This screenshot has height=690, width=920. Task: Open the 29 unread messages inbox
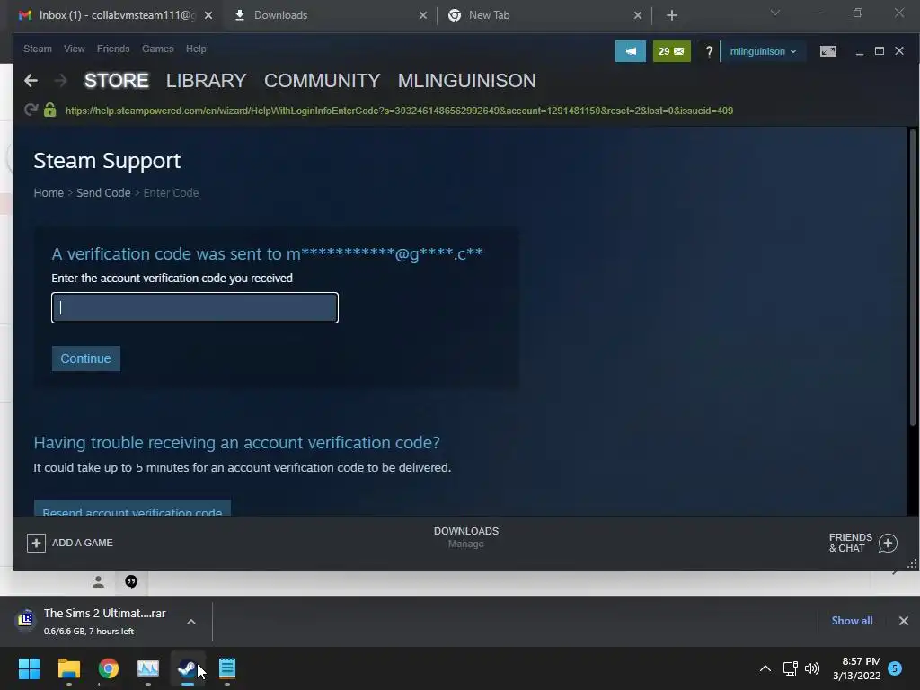click(671, 51)
